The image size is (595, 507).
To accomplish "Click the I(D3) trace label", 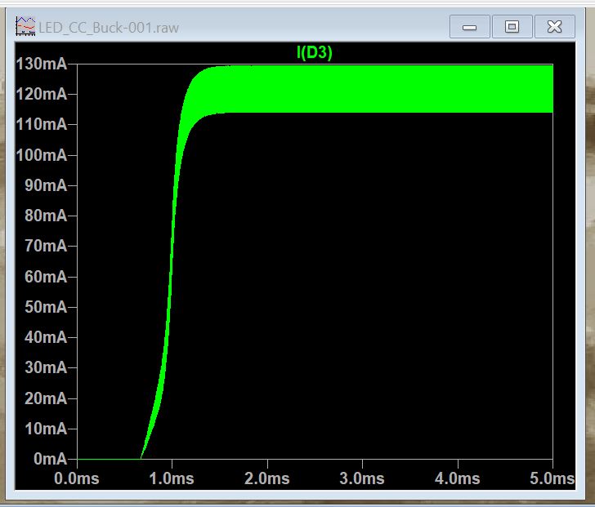I will 314,52.
